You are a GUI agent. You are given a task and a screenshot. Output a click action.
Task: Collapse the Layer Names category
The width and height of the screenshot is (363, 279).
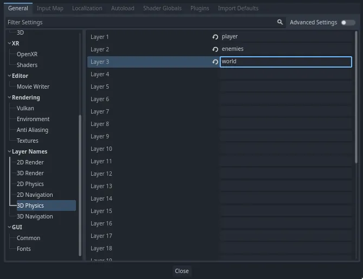coord(9,151)
